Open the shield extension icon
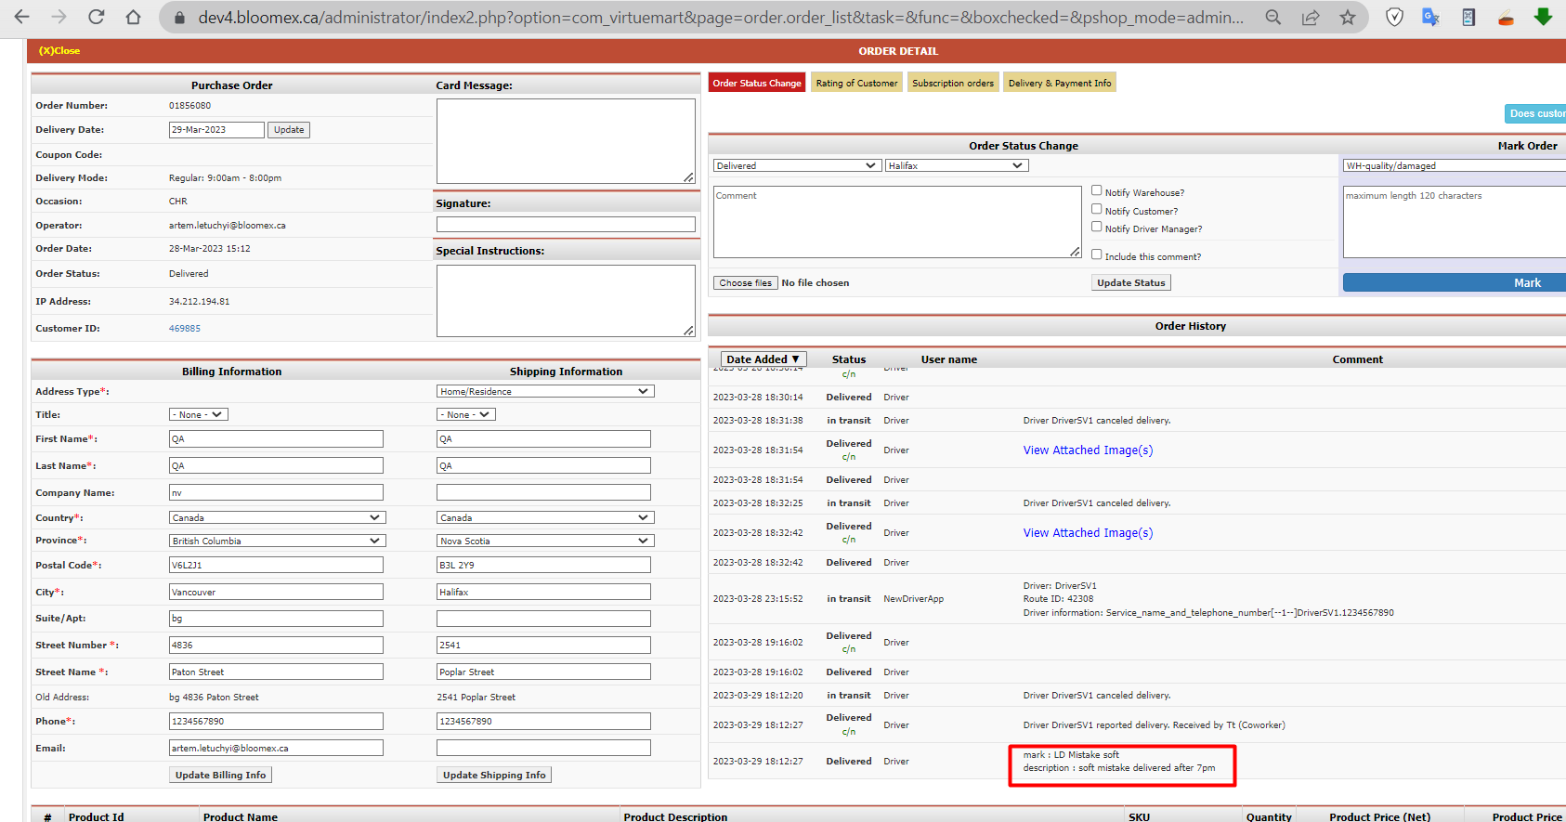The image size is (1566, 822). 1394,17
